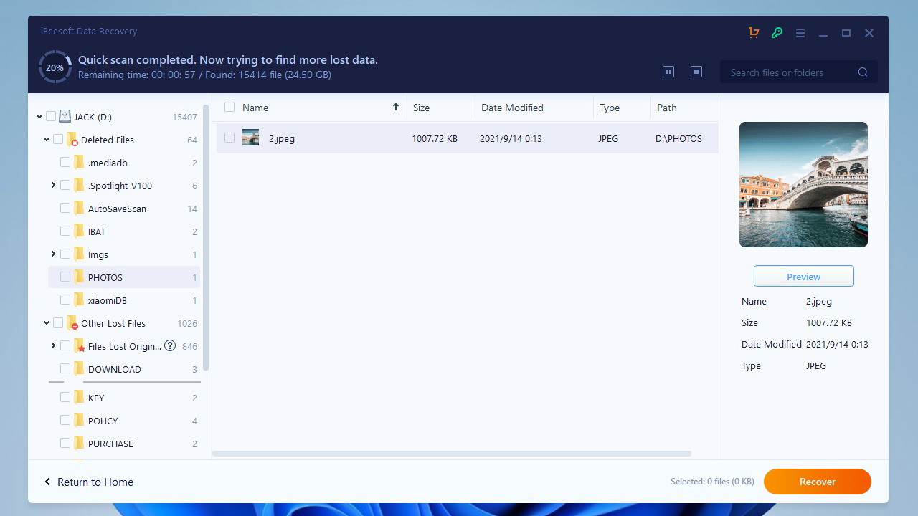Collapse the Deleted Files tree node
Image resolution: width=918 pixels, height=516 pixels.
coord(47,140)
